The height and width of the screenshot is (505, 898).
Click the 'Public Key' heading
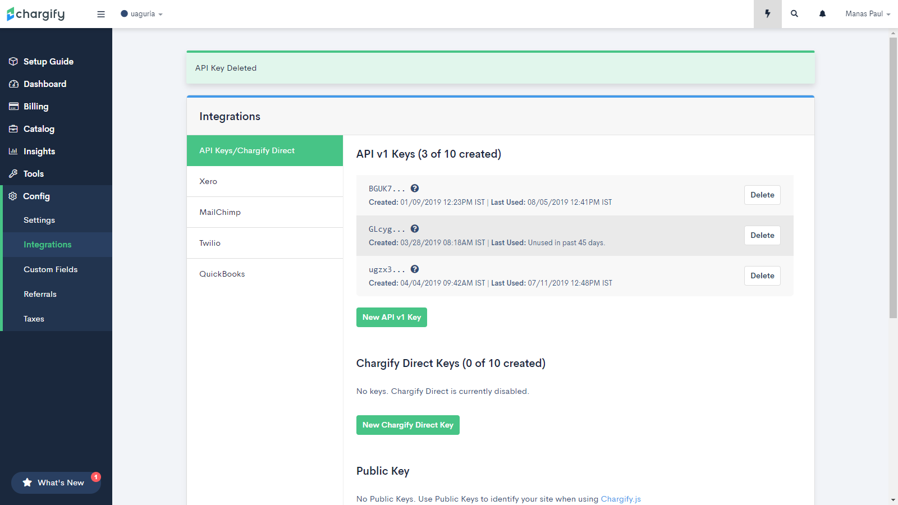(x=383, y=471)
